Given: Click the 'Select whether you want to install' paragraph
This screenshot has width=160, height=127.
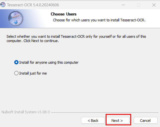Looking at the screenshot, I should coord(76,39).
